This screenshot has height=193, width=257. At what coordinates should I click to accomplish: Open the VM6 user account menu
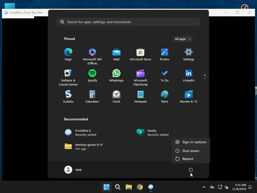tap(73, 170)
